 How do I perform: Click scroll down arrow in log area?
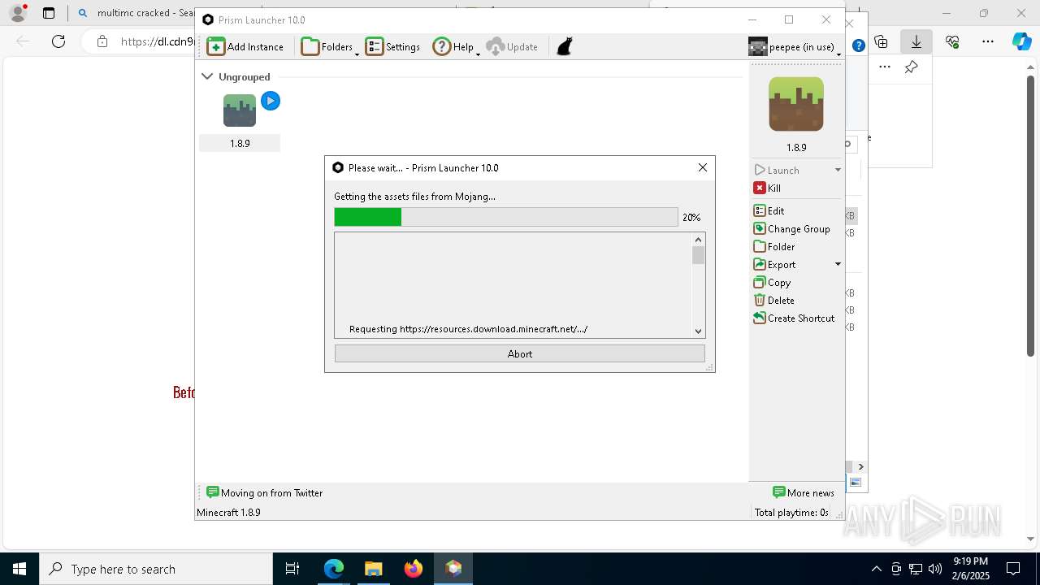tap(698, 331)
